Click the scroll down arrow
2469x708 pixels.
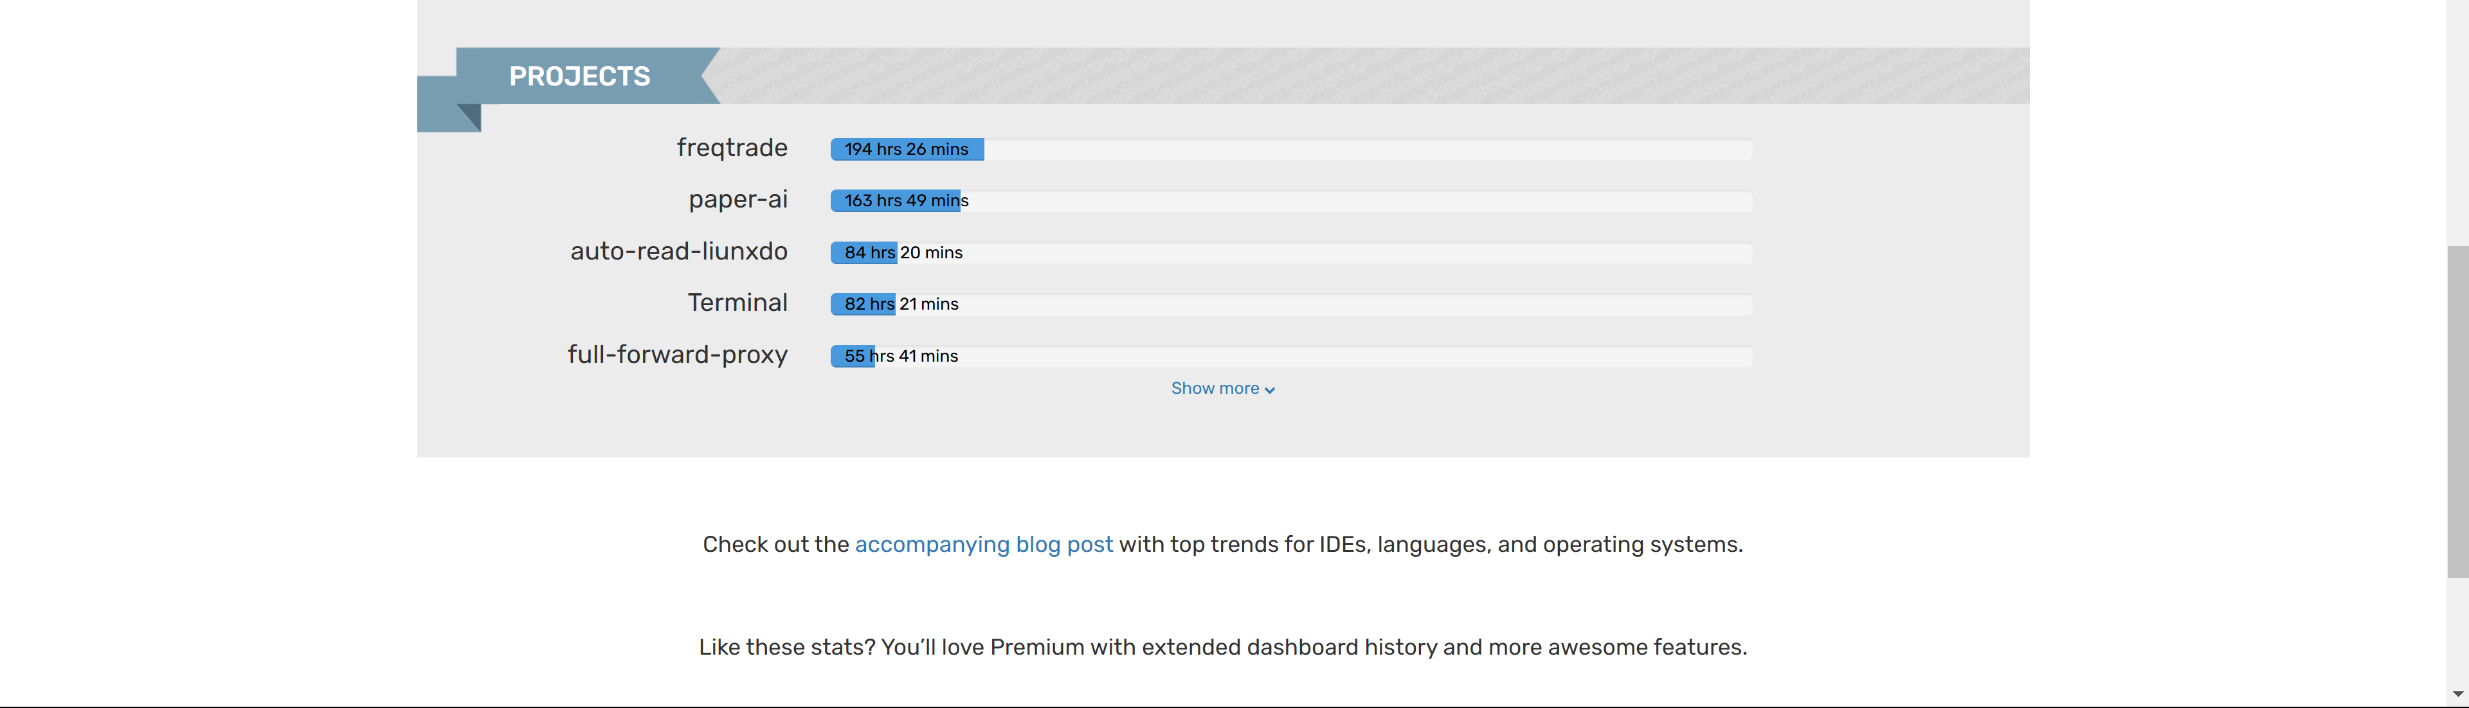[2457, 694]
